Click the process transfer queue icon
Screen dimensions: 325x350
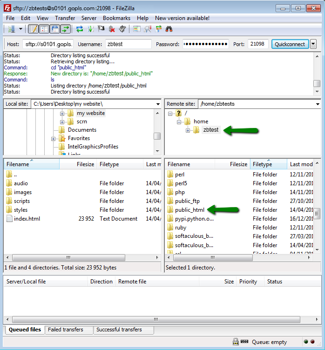90,29
